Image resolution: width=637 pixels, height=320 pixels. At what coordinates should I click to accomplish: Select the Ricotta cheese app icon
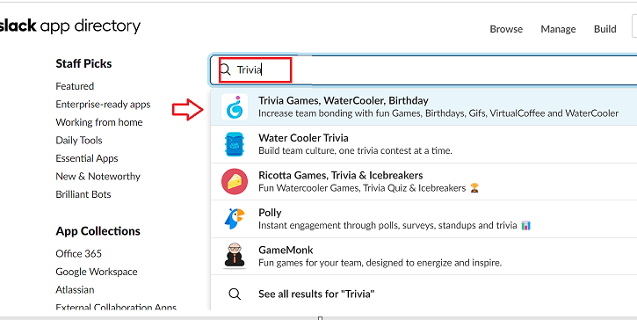click(x=235, y=181)
